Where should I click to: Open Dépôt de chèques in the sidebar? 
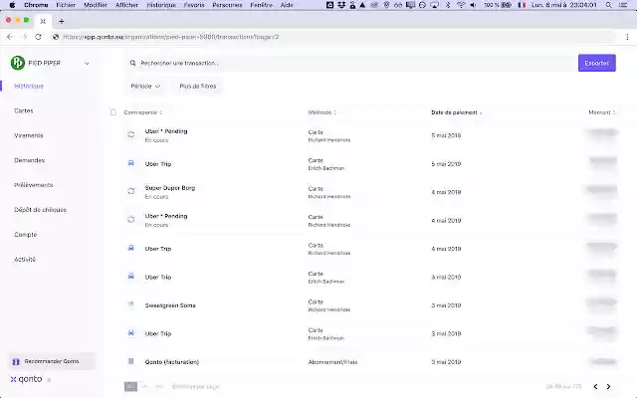pos(40,210)
